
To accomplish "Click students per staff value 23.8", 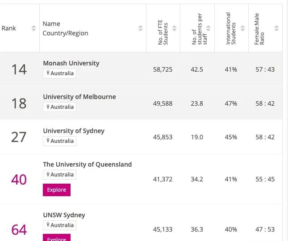I will [x=197, y=103].
